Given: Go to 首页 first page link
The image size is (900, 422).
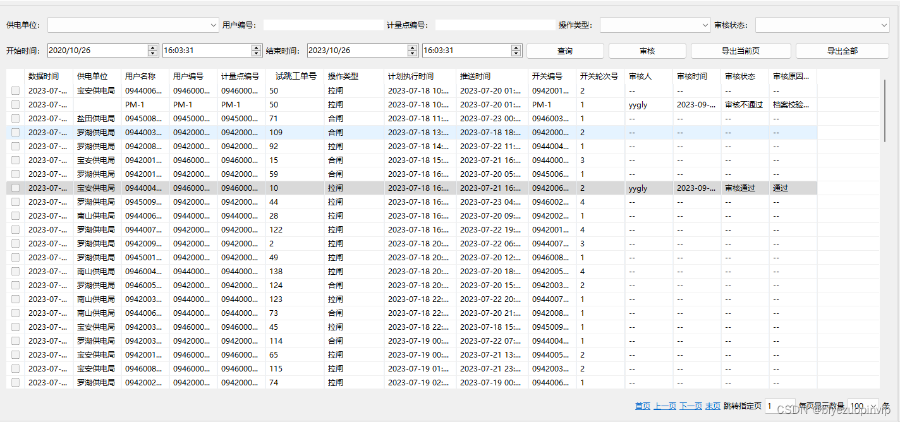Looking at the screenshot, I should pyautogui.click(x=643, y=406).
